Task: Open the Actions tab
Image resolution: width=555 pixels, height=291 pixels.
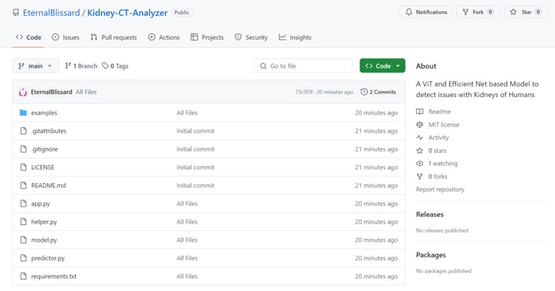Action: coord(164,37)
